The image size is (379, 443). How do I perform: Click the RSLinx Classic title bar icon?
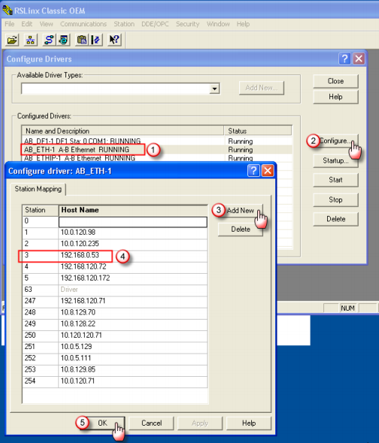click(8, 11)
